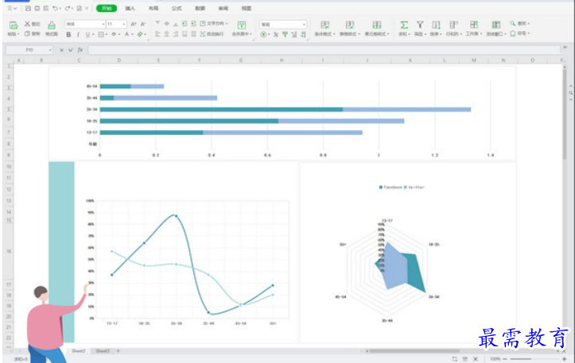The width and height of the screenshot is (575, 363).
Task: Toggle bottom vertical alignment
Action: [176, 24]
